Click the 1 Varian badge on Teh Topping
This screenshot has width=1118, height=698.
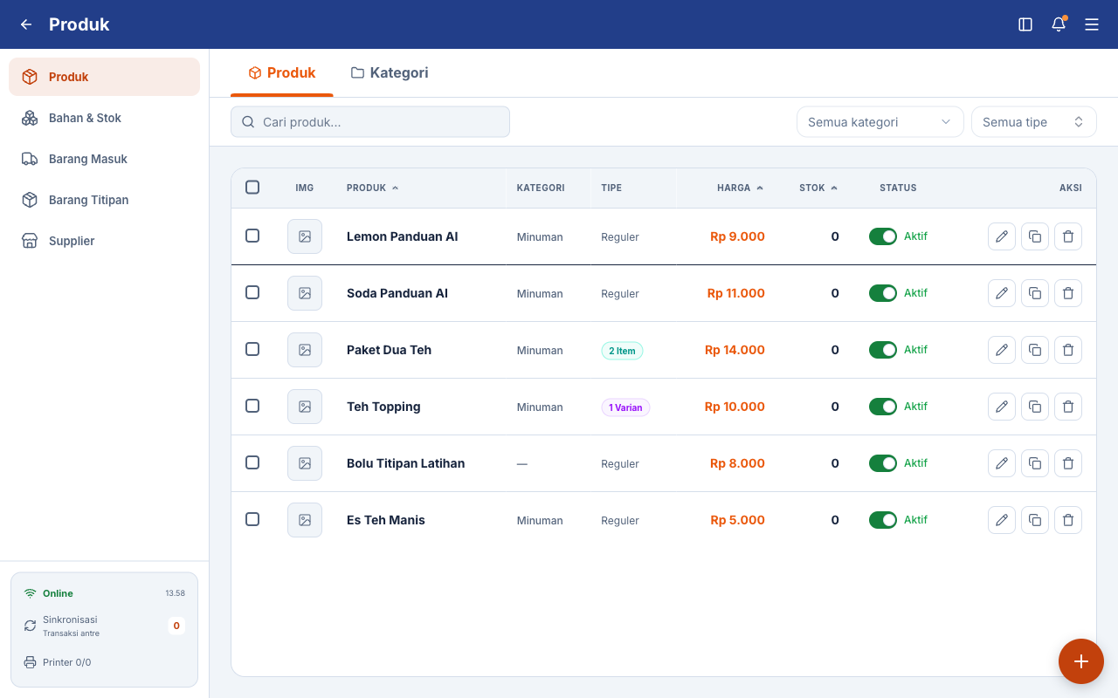[625, 407]
